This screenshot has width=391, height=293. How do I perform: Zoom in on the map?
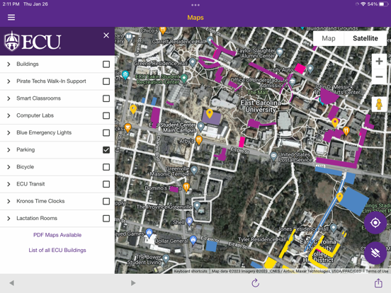pyautogui.click(x=379, y=62)
